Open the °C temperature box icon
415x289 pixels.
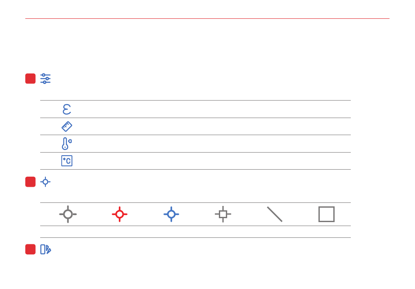67,161
